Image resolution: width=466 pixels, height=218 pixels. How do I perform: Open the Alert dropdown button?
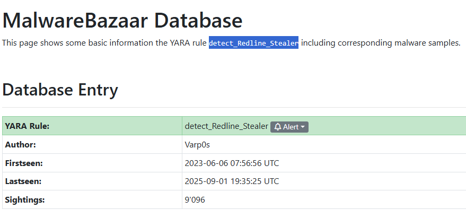click(289, 127)
